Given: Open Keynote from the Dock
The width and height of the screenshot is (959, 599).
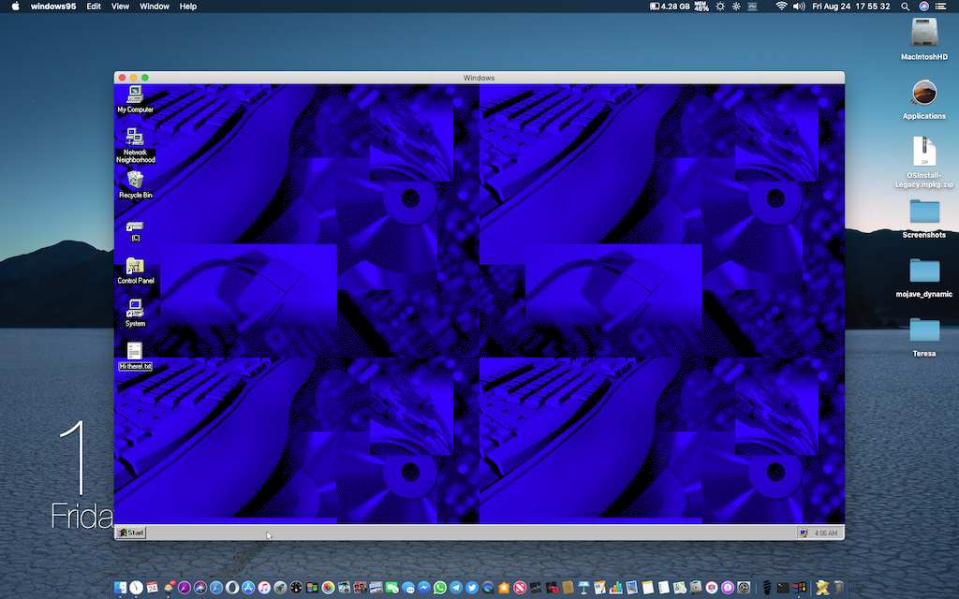Looking at the screenshot, I should pyautogui.click(x=584, y=588).
